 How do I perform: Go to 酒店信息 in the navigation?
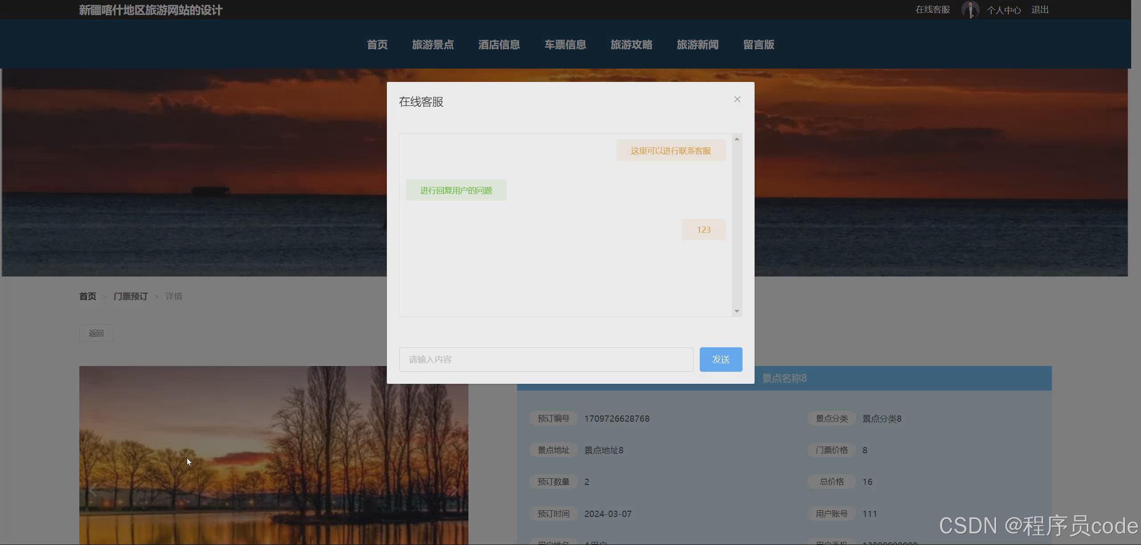499,45
